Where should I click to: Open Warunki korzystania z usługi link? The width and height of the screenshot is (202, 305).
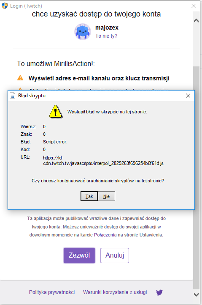(x=115, y=292)
